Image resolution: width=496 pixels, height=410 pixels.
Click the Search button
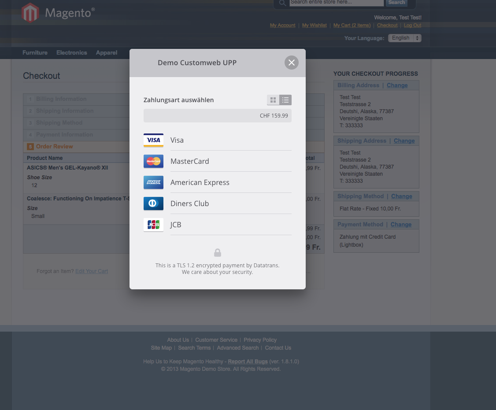pyautogui.click(x=396, y=3)
